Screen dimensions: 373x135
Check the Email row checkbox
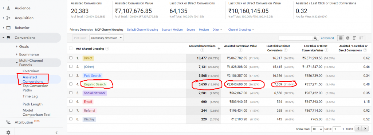tap(71, 101)
